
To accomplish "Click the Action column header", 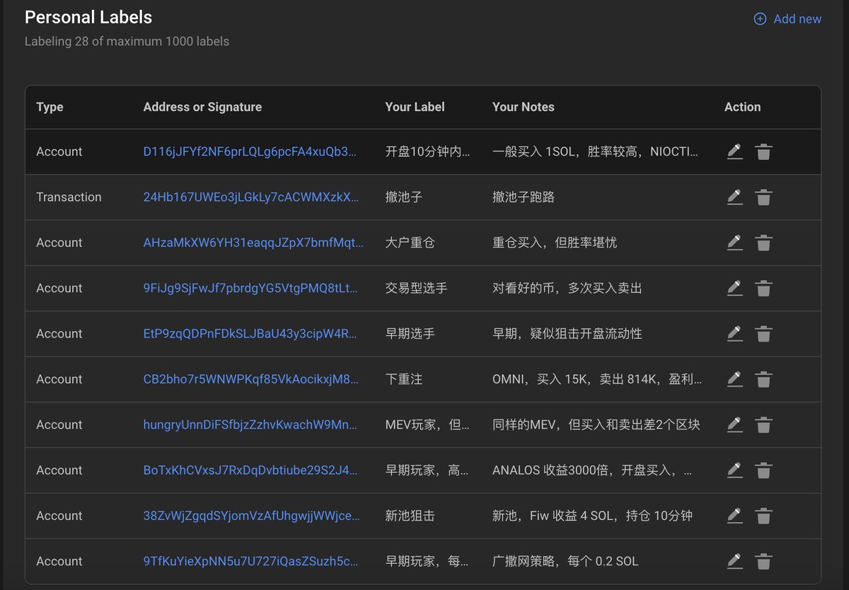I will click(x=742, y=107).
